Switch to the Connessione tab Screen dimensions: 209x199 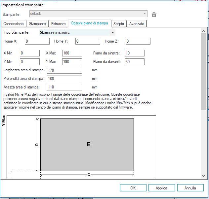point(14,24)
